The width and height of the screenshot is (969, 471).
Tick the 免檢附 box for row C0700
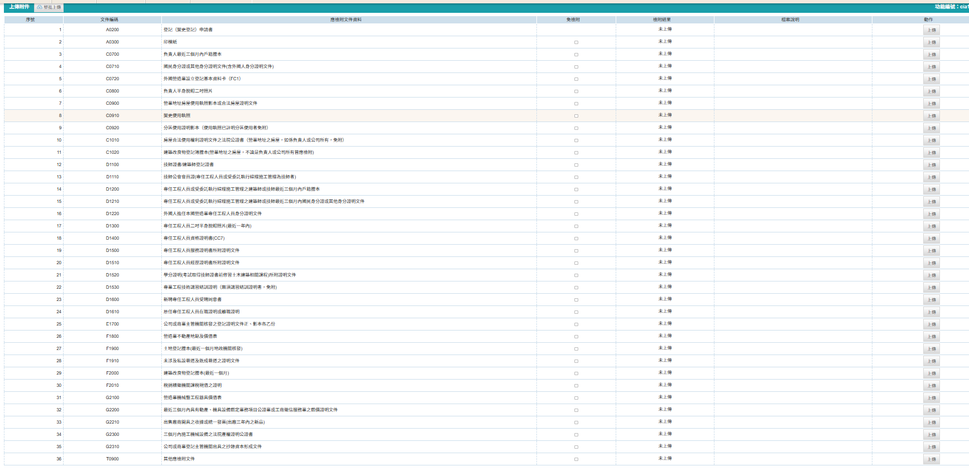pos(576,55)
